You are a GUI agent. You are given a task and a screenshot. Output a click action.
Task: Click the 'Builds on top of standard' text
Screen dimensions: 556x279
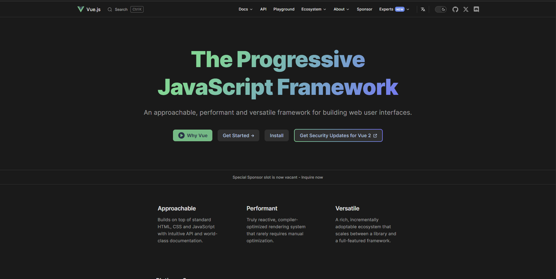pos(184,220)
